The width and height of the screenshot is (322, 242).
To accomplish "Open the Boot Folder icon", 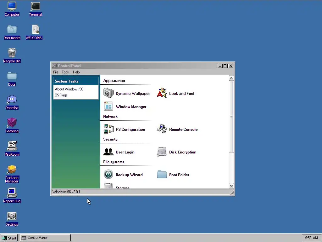I will click(x=162, y=174).
